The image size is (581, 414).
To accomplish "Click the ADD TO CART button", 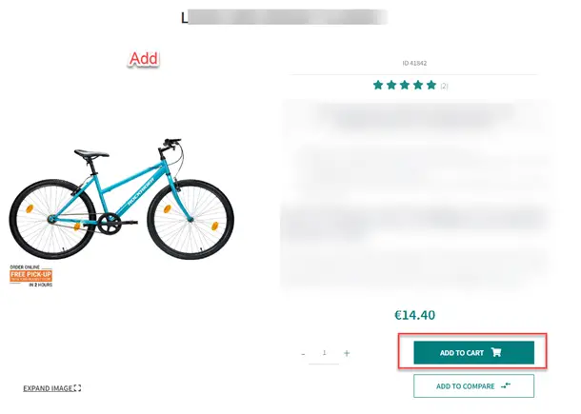I will click(x=473, y=352).
